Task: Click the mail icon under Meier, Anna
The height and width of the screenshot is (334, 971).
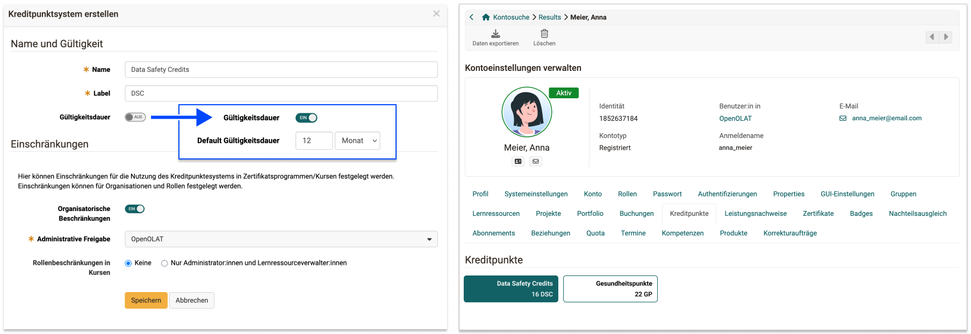Action: [x=536, y=161]
